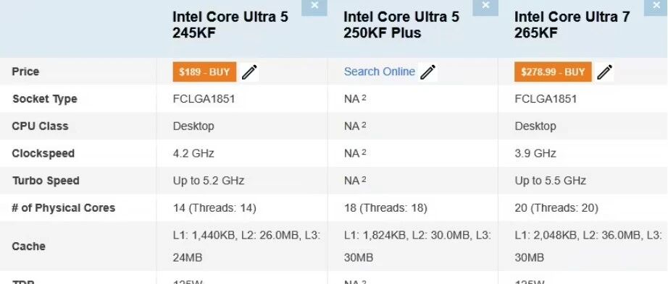Open the Search Online link for 250KF Plus
Viewport: 668px width, 284px height.
tap(379, 72)
